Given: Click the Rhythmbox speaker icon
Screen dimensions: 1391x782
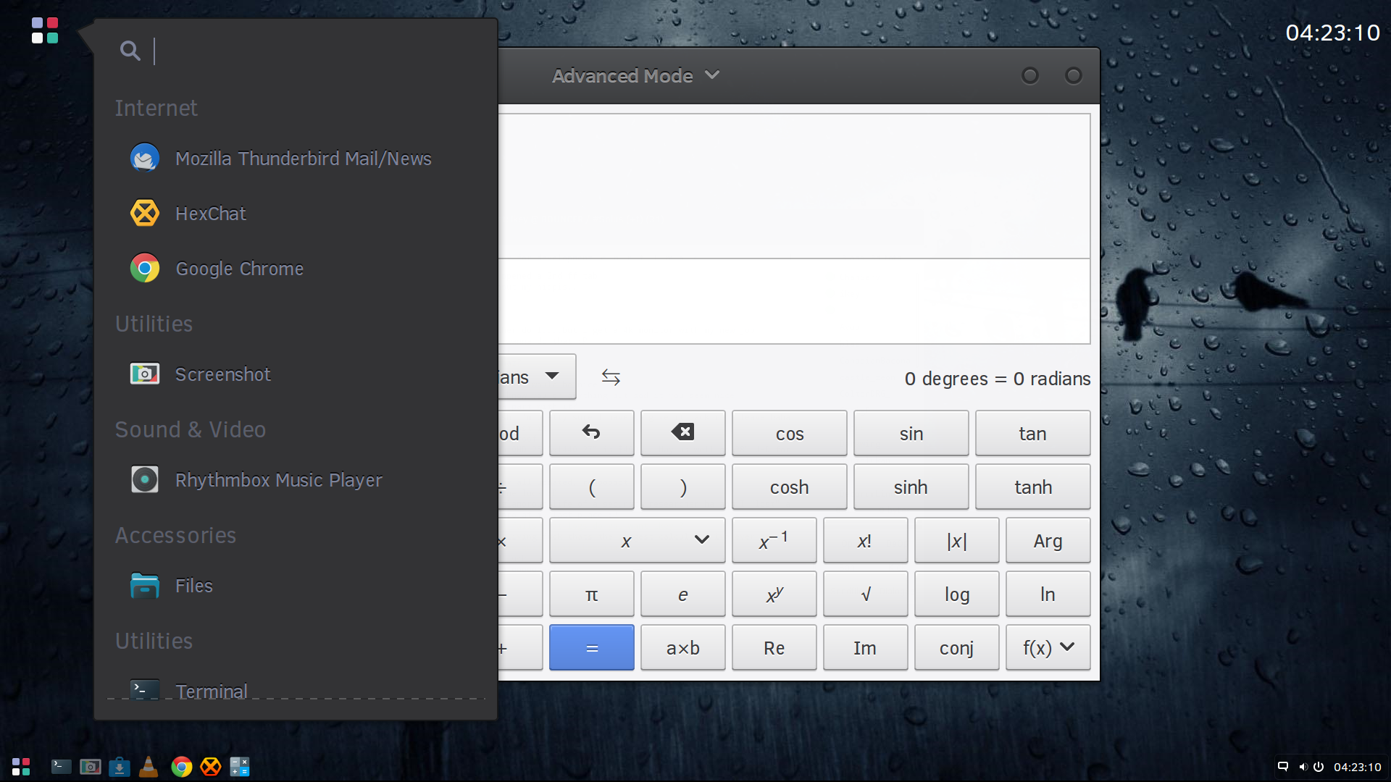Looking at the screenshot, I should tap(145, 479).
